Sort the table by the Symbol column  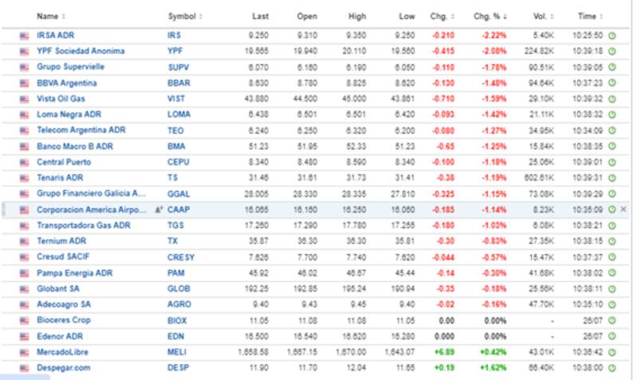point(185,16)
